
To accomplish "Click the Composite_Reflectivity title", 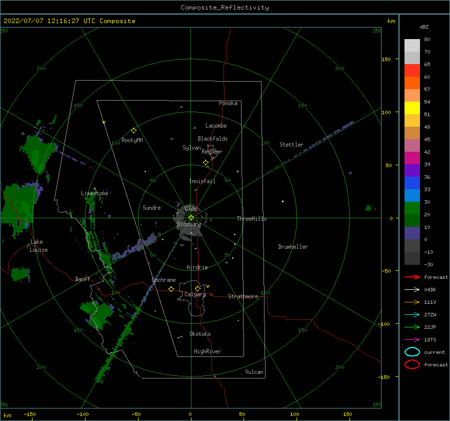I will click(x=225, y=8).
